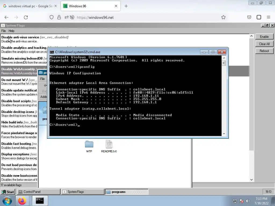This screenshot has width=275, height=206.
Task: Click the Reboot button
Action: [264, 51]
